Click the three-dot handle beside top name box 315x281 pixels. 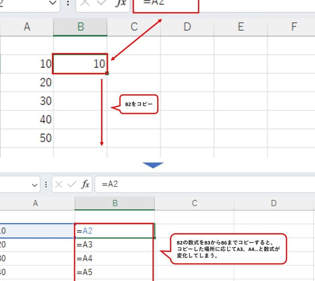[68, 3]
